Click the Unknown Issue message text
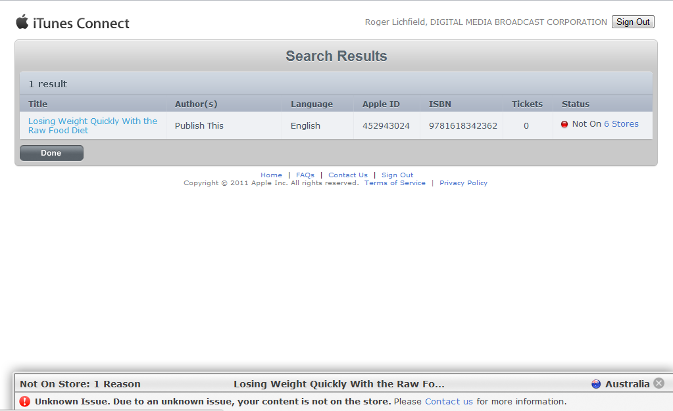The height and width of the screenshot is (411, 673). pyautogui.click(x=213, y=402)
